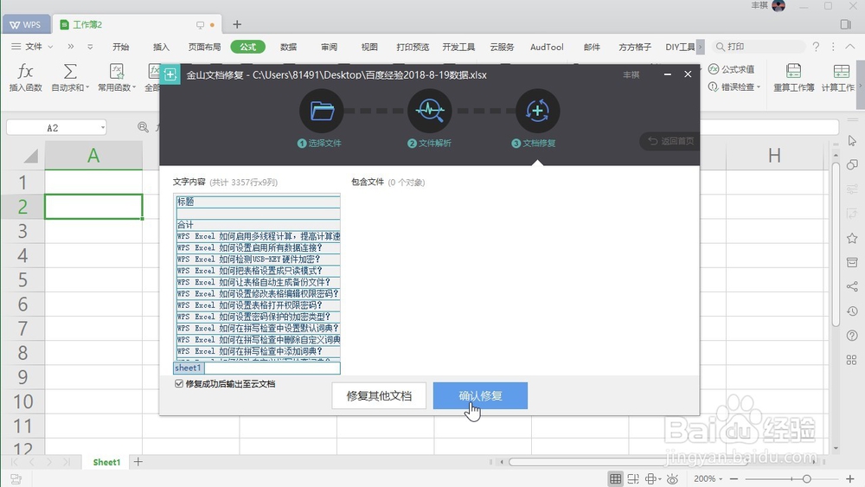865x487 pixels.
Task: Open the AudTool ribbon tab
Action: pyautogui.click(x=547, y=47)
